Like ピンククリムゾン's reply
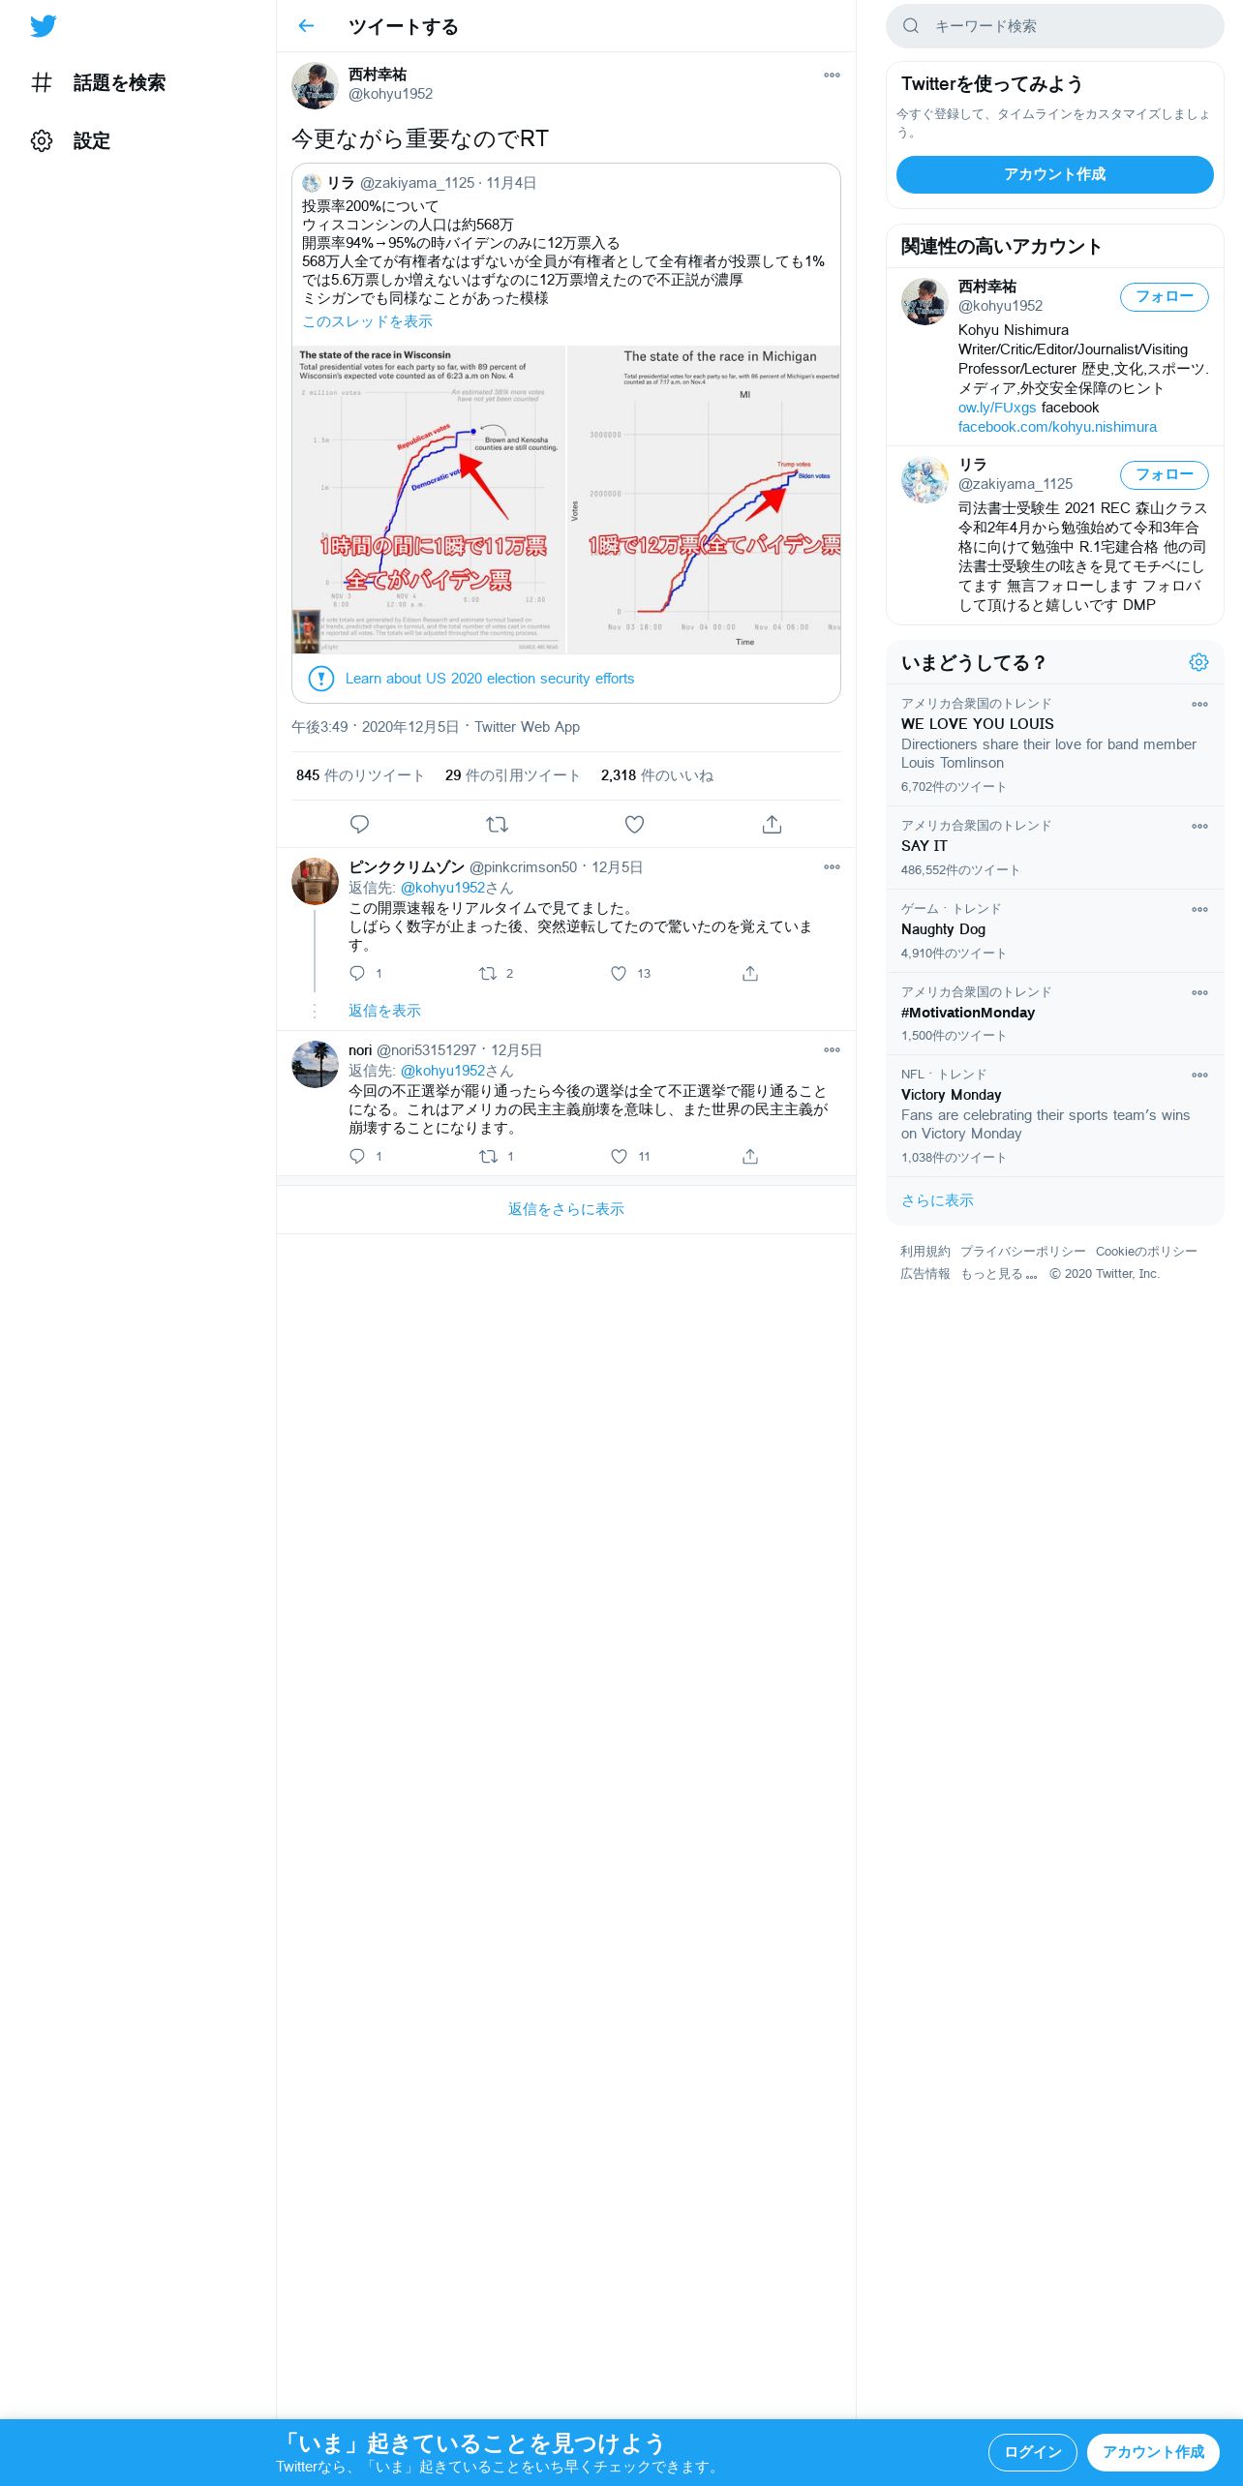The height and width of the screenshot is (2486, 1243). [619, 973]
